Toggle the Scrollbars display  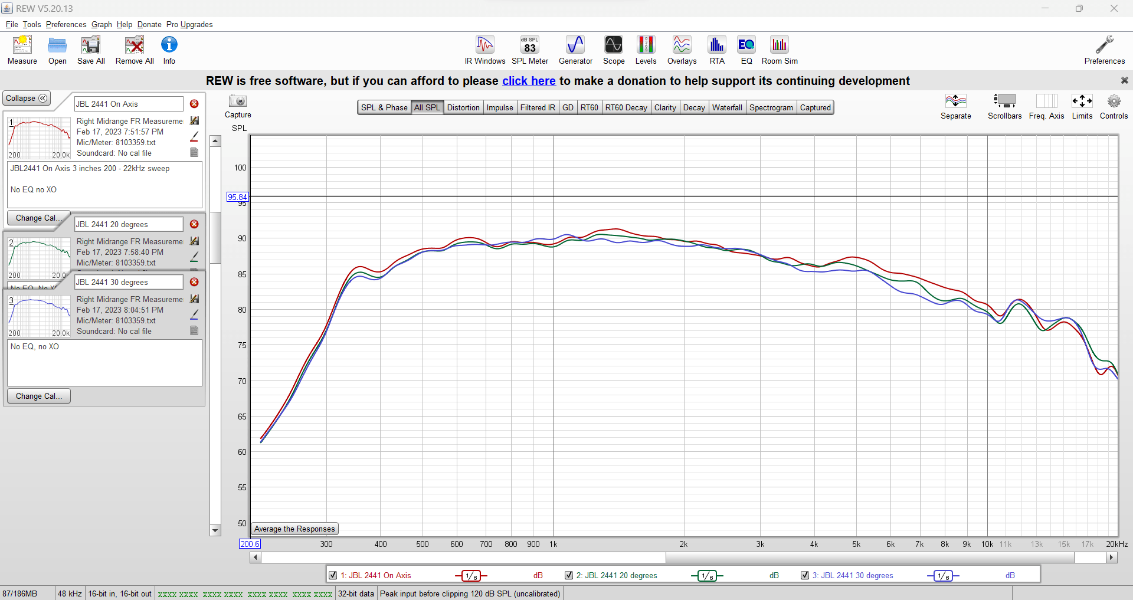click(x=1004, y=106)
